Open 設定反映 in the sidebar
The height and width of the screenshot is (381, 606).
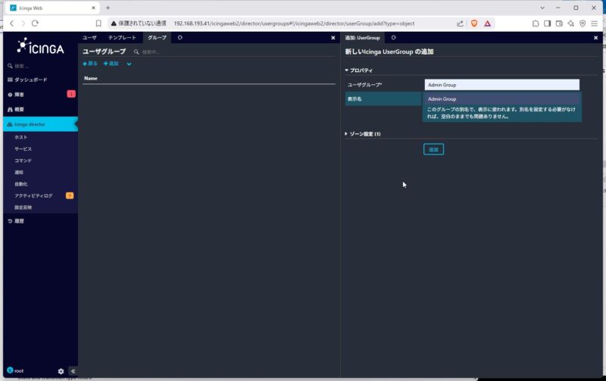click(x=23, y=208)
